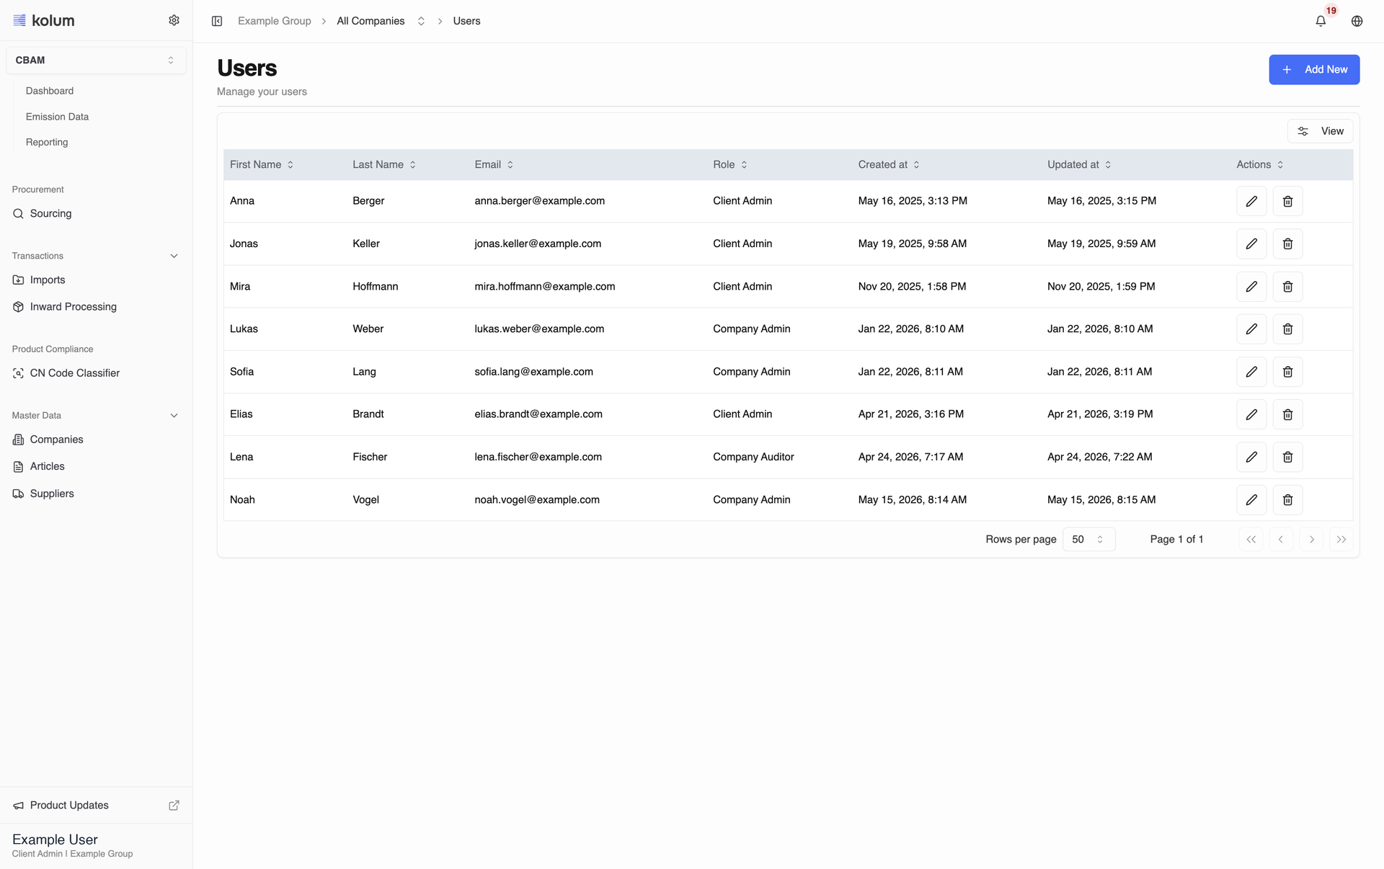The width and height of the screenshot is (1384, 869).
Task: Click email anna.berger@example.com
Action: click(539, 201)
